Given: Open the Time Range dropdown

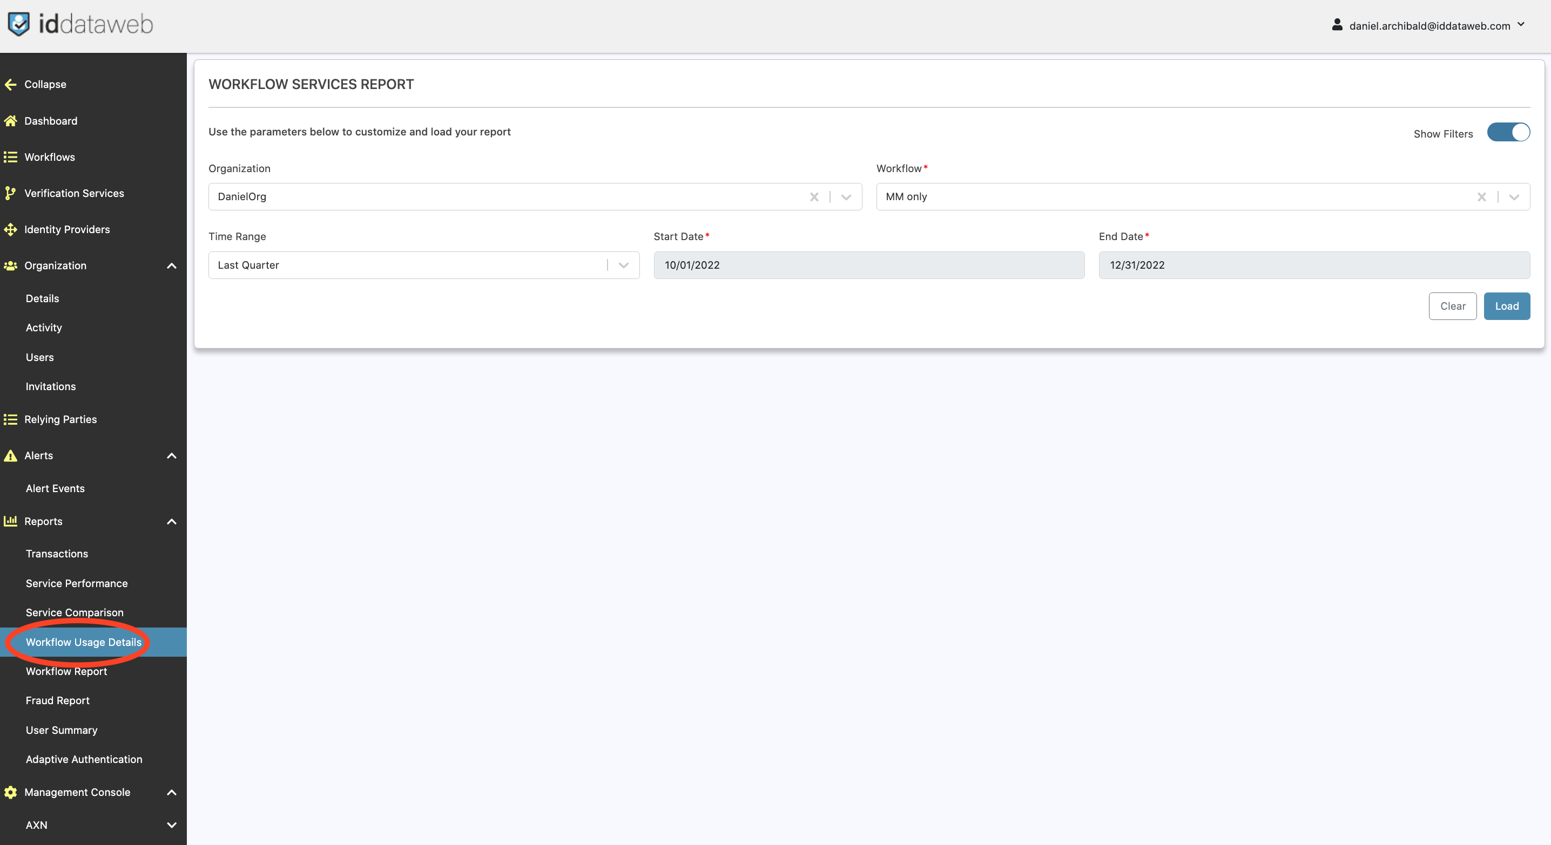Looking at the screenshot, I should (x=623, y=265).
